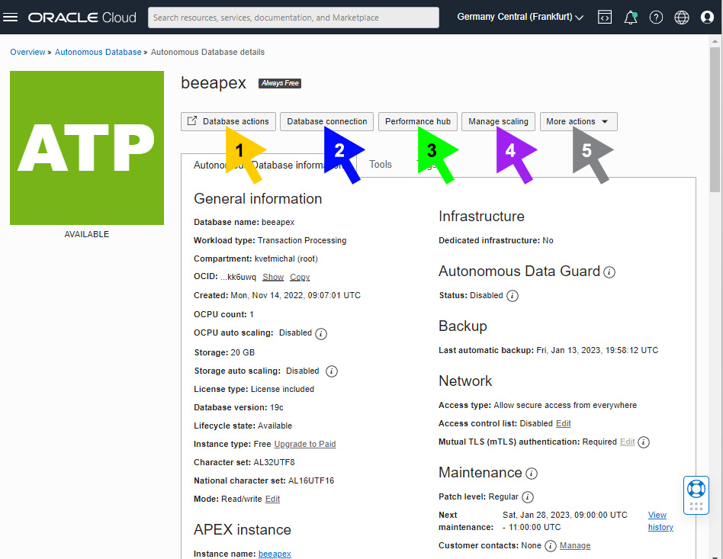The image size is (723, 559).
Task: Click the Oracle Cloud logo
Action: tap(82, 18)
